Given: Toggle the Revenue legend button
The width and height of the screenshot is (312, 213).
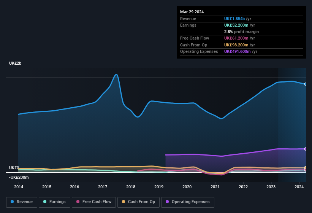Looking at the screenshot, I should pyautogui.click(x=22, y=202).
